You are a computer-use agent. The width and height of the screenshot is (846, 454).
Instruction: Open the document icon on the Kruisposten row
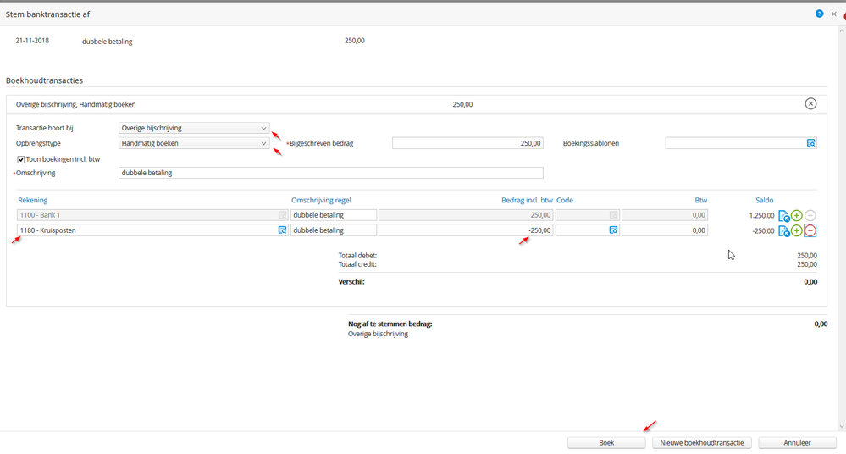pos(783,230)
